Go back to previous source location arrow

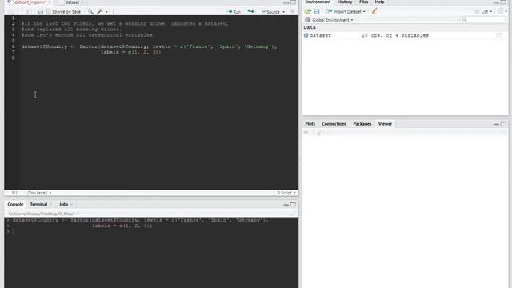click(10, 12)
